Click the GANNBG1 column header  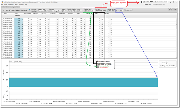point(71,14)
